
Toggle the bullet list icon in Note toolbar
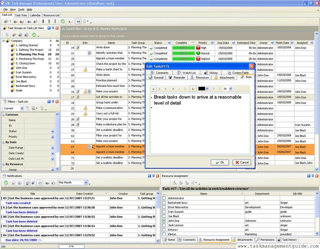(193, 89)
